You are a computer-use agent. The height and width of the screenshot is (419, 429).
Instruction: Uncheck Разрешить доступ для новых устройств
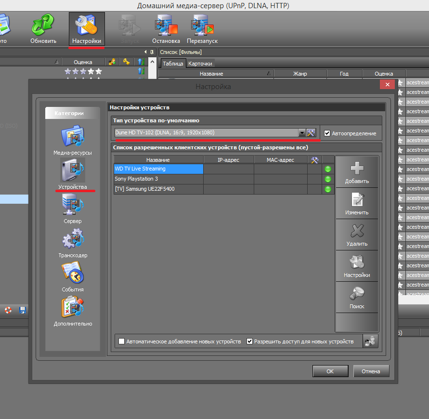(x=249, y=341)
